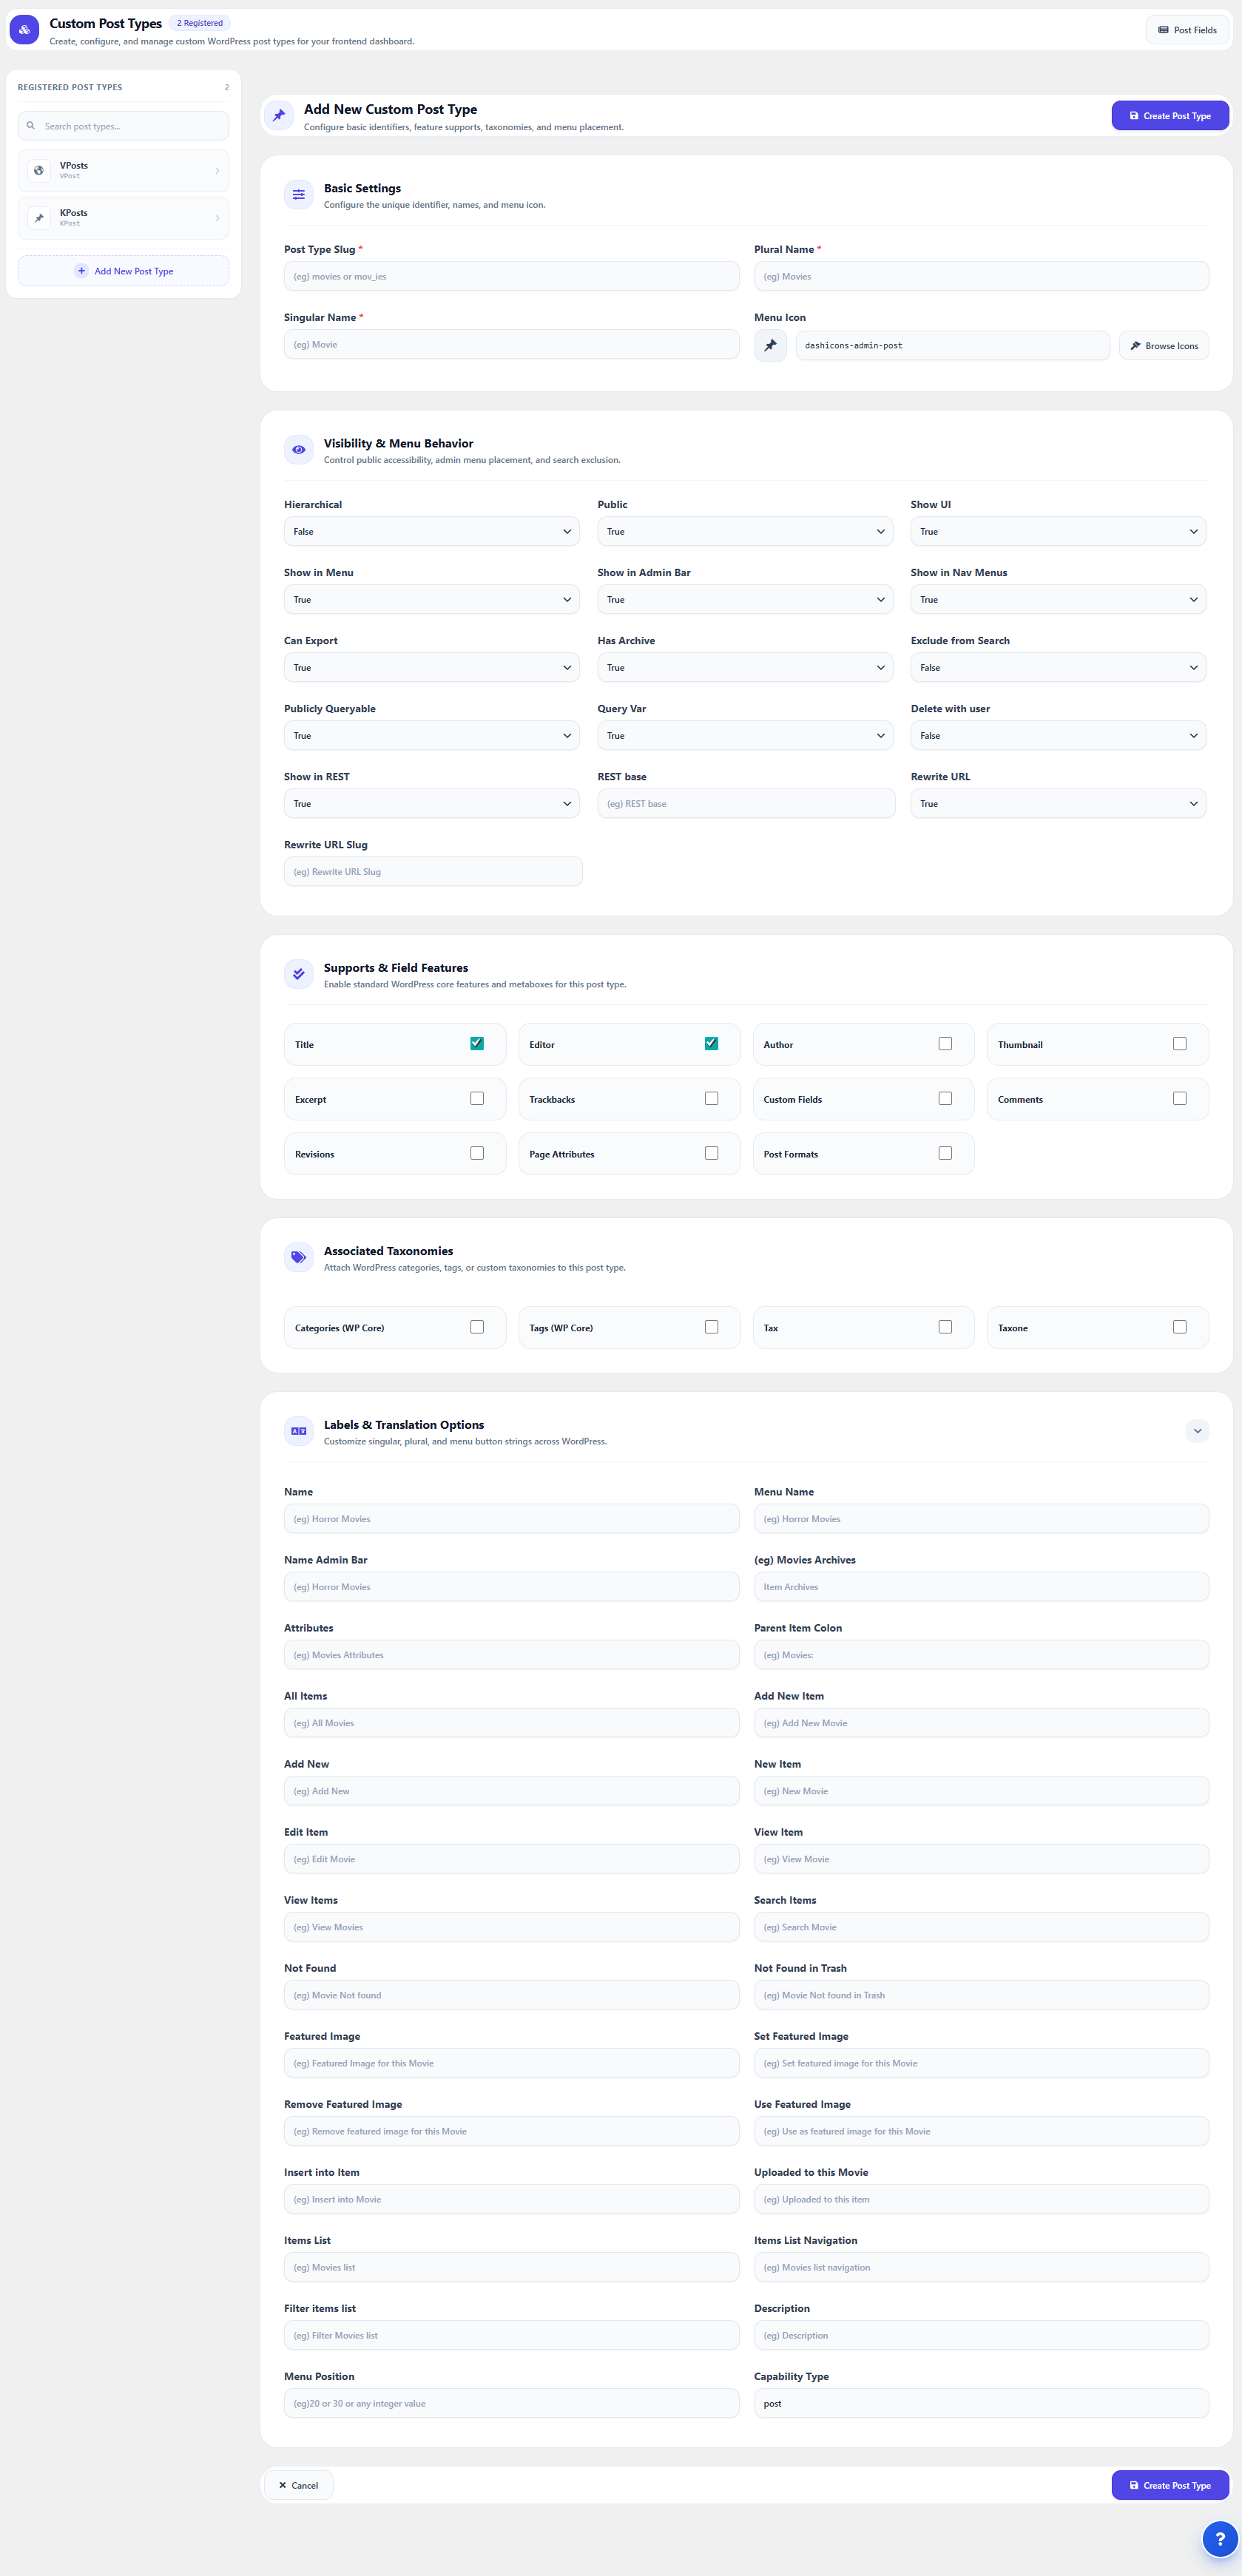Click the pin icon beside Add New Custom Post Type
Image resolution: width=1242 pixels, height=2576 pixels.
pos(279,116)
